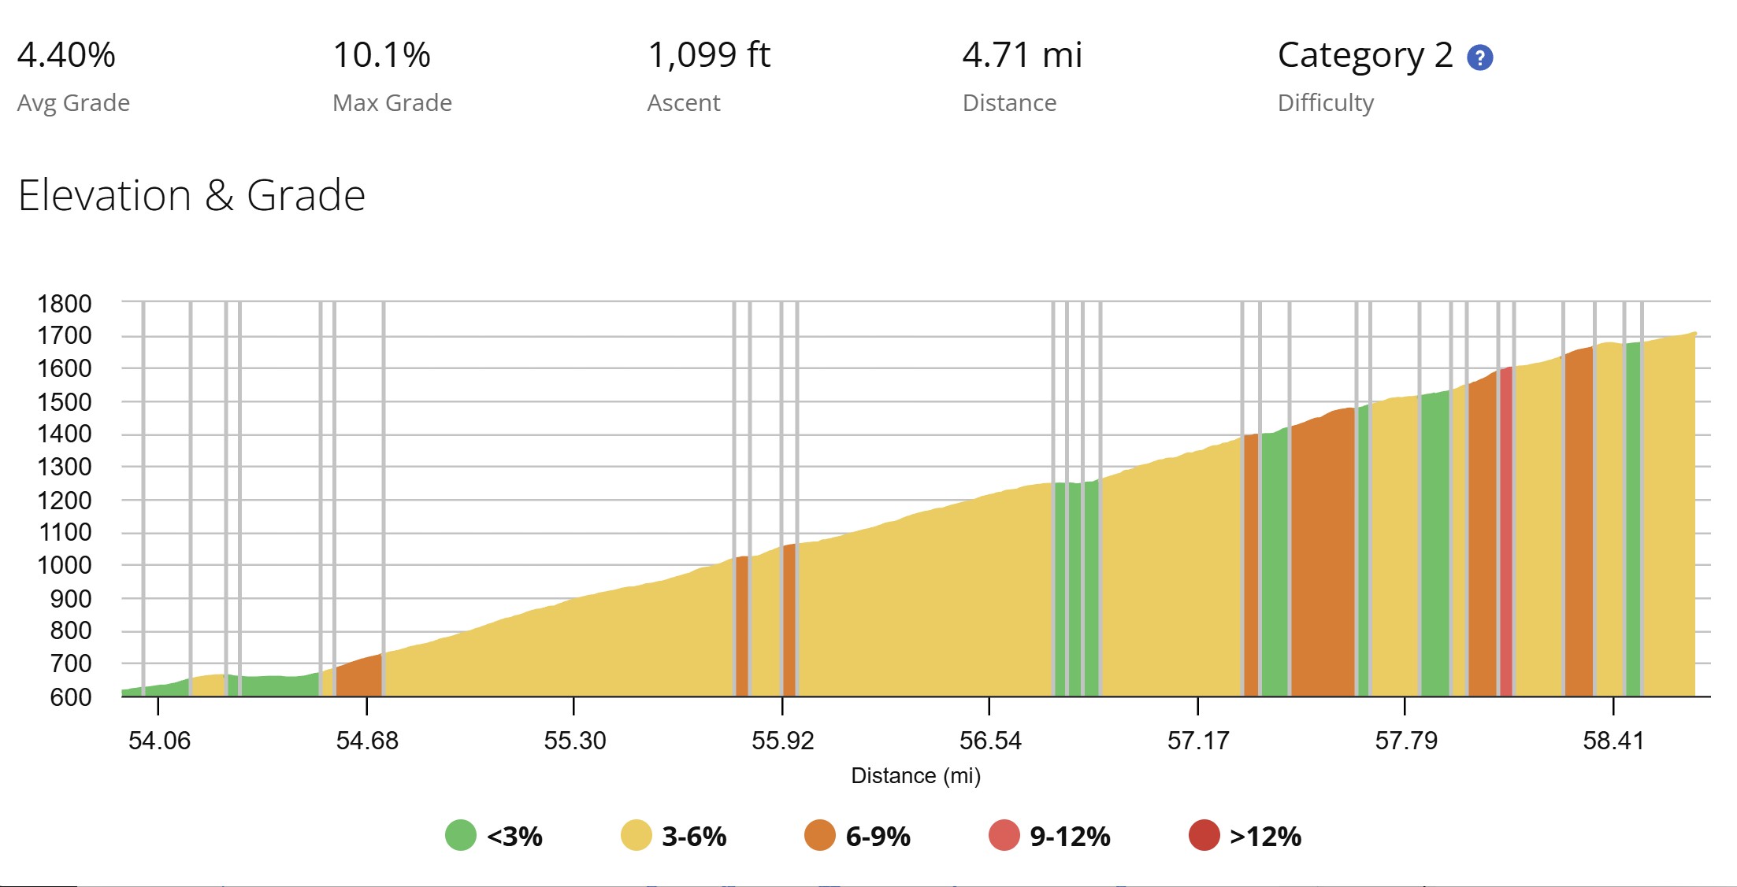Viewport: 1737px width, 887px height.
Task: Toggle the <3% legend label
Action: 514,836
